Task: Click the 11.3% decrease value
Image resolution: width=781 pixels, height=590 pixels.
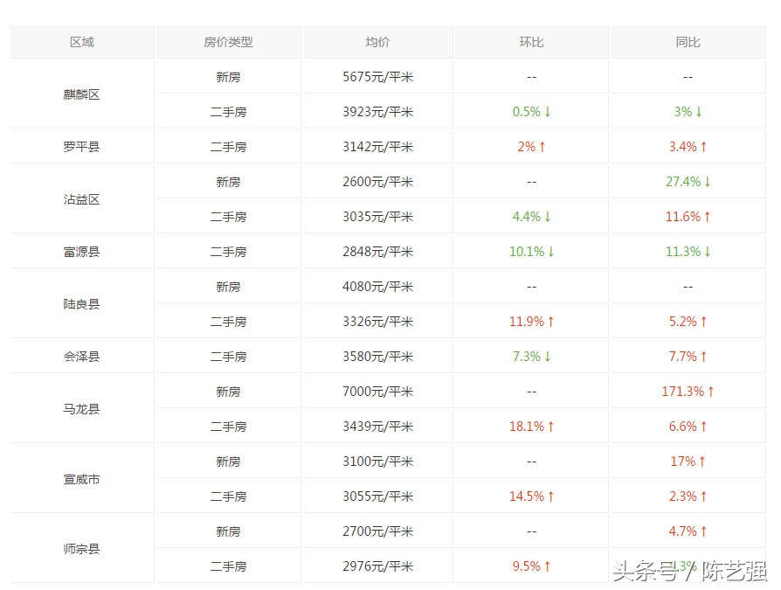Action: point(688,252)
